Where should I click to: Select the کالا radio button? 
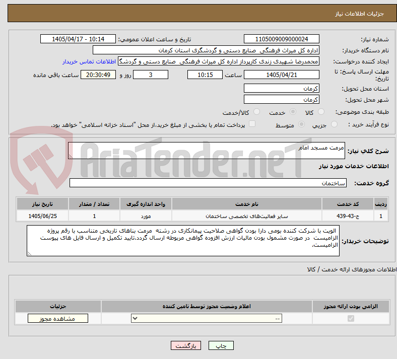point(321,112)
